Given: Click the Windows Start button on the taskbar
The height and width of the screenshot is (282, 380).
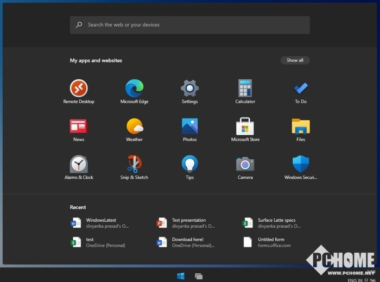Looking at the screenshot, I should tap(181, 276).
